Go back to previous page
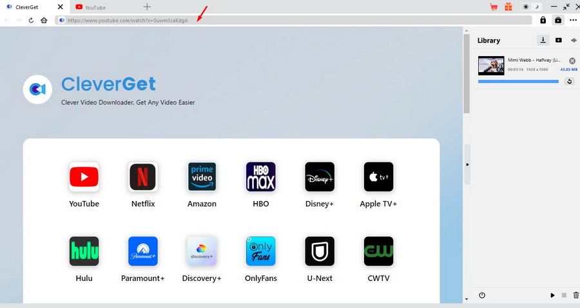 coord(6,21)
